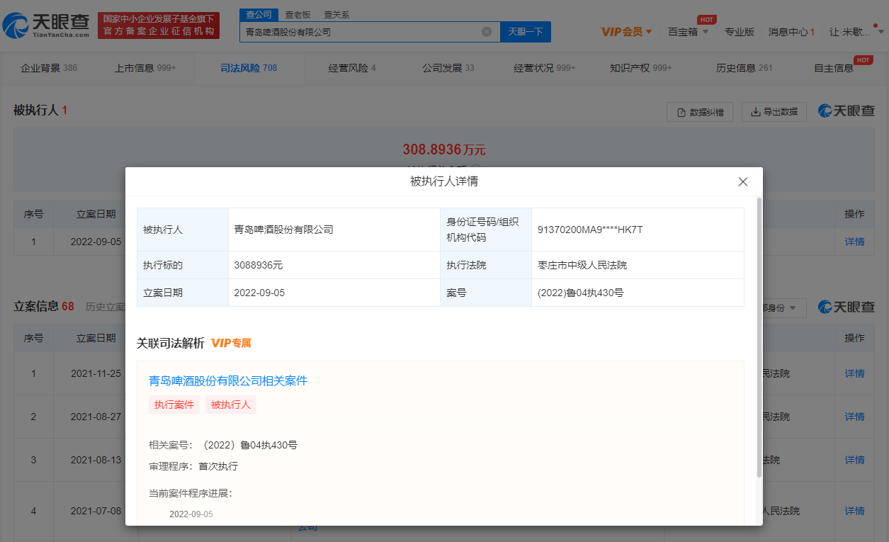Image resolution: width=889 pixels, height=542 pixels.
Task: Select the 查关系 search tab
Action: pyautogui.click(x=336, y=15)
